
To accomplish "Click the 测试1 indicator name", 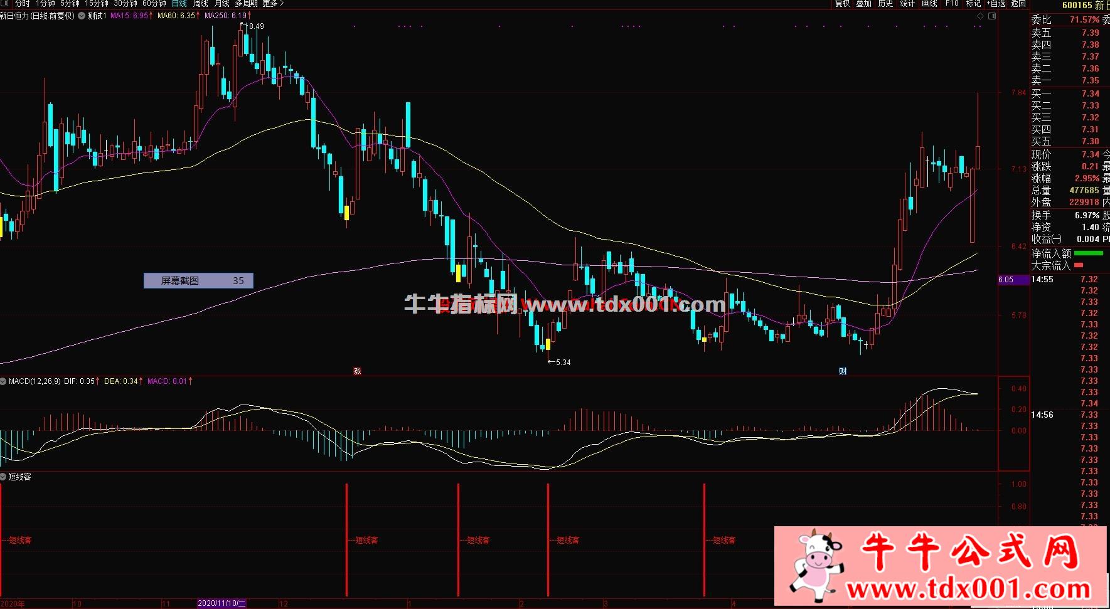I will [x=97, y=16].
